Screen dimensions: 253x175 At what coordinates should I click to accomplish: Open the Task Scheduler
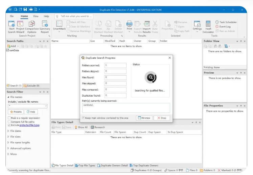(226, 22)
